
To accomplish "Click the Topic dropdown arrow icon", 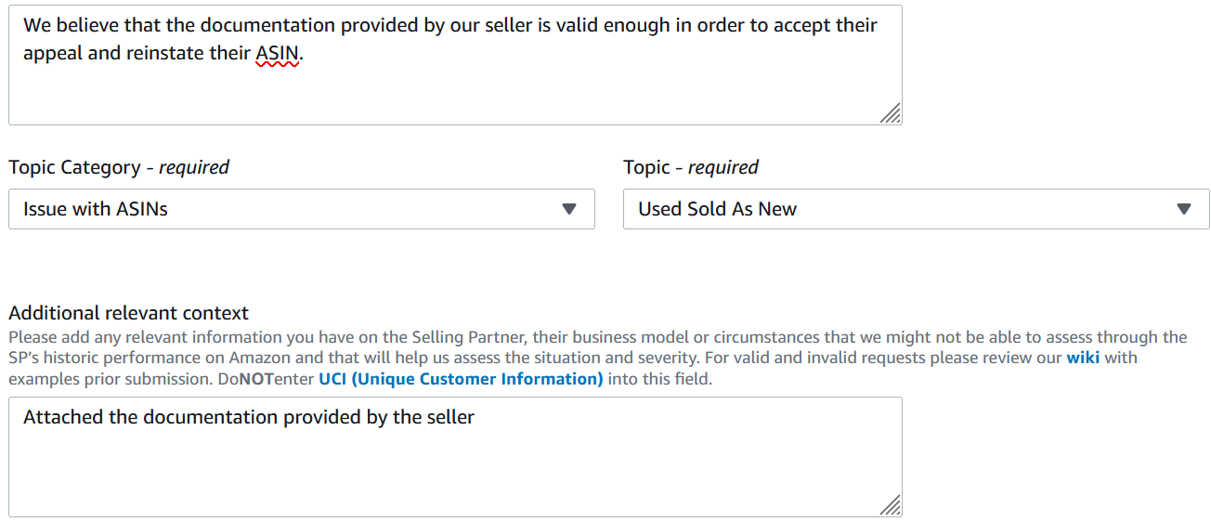I will tap(1184, 209).
